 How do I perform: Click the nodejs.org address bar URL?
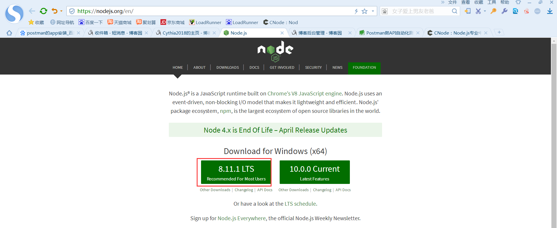105,11
